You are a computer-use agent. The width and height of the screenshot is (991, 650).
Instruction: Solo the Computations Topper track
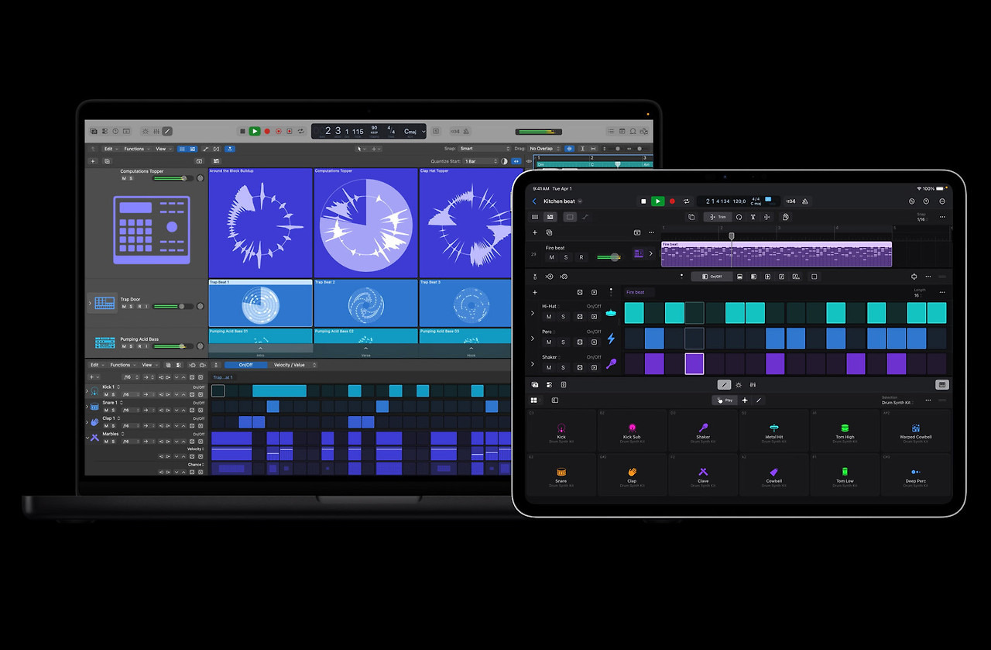tap(131, 178)
